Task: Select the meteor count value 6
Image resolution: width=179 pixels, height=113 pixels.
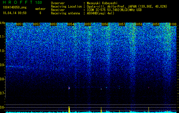Action: 40,13
